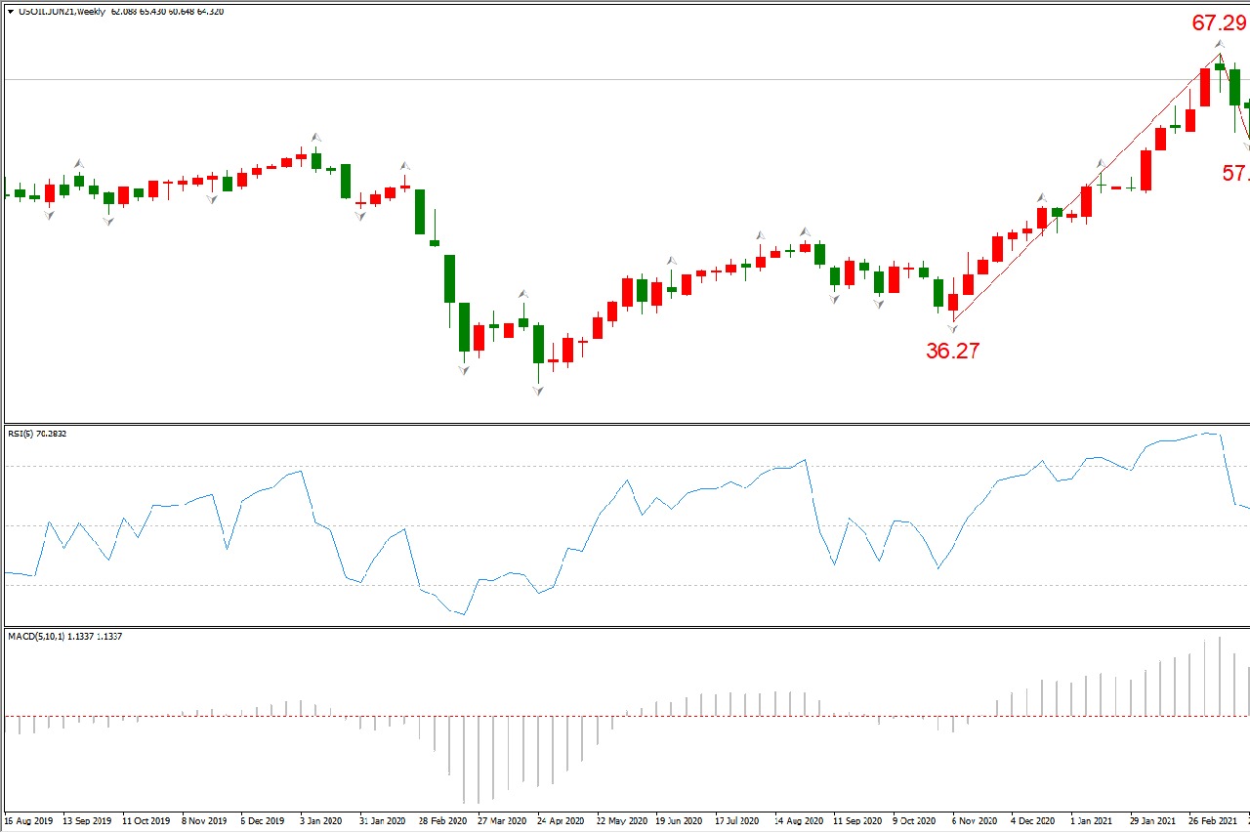Open the dropdown arrow beside USOIL.JUN21 title
Viewport: 1250px width, 833px height.
(11, 12)
